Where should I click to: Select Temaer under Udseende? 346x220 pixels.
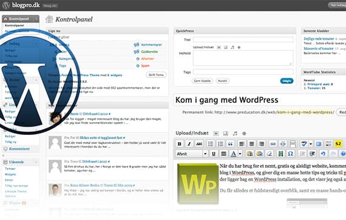tap(10, 169)
